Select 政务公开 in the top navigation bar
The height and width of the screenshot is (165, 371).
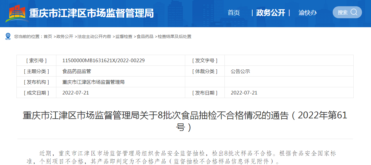click(271, 13)
